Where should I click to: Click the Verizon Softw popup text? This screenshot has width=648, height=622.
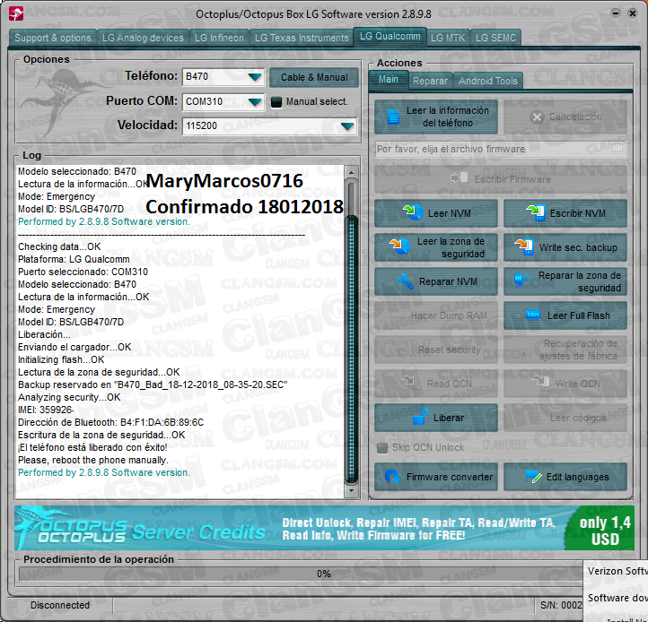(617, 571)
